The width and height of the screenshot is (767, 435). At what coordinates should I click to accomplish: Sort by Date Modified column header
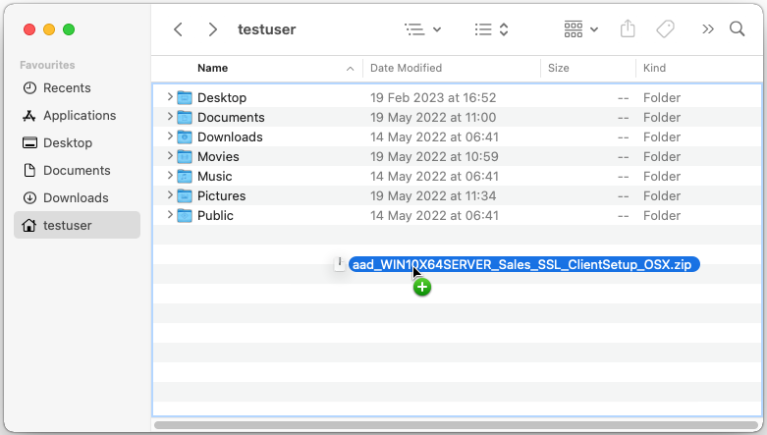[x=406, y=68]
